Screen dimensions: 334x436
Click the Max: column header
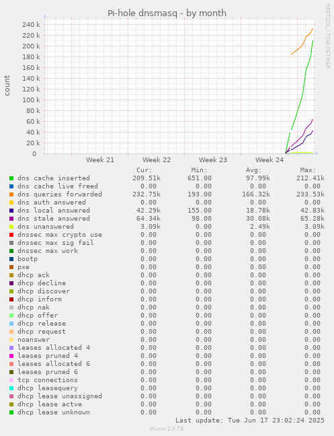(x=308, y=170)
